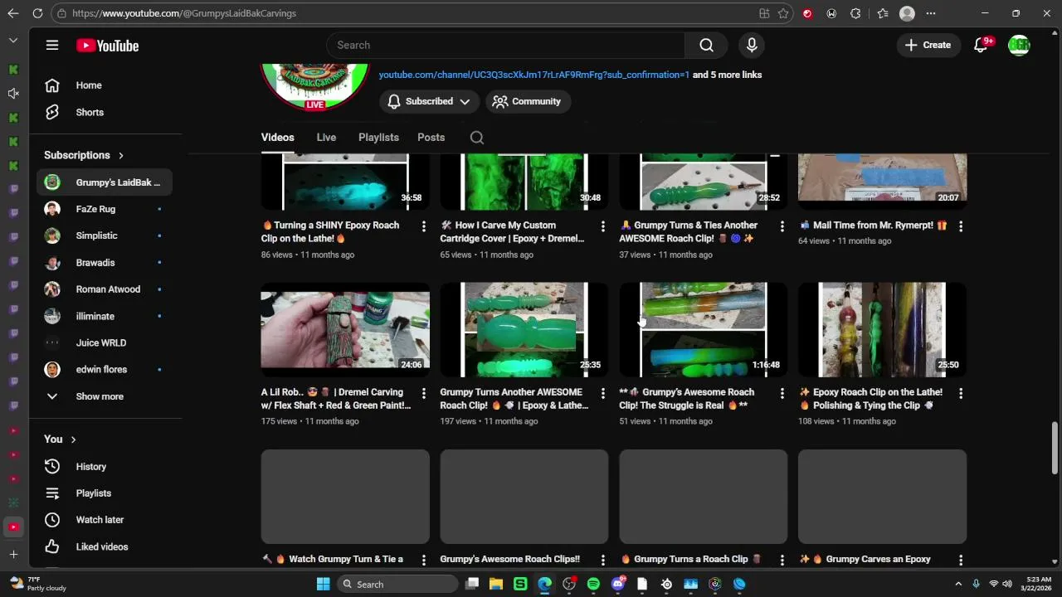The width and height of the screenshot is (1062, 597).
Task: Open the YouTube hamburger guide menu
Action: (52, 46)
